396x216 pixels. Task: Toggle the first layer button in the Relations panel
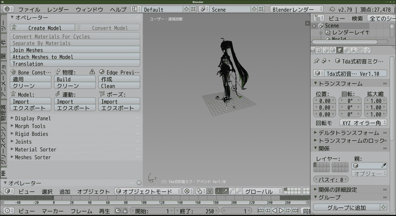(x=315, y=164)
